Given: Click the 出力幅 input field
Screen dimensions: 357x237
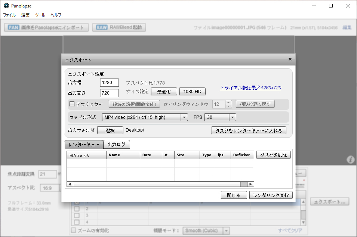Looking at the screenshot, I should 109,83.
